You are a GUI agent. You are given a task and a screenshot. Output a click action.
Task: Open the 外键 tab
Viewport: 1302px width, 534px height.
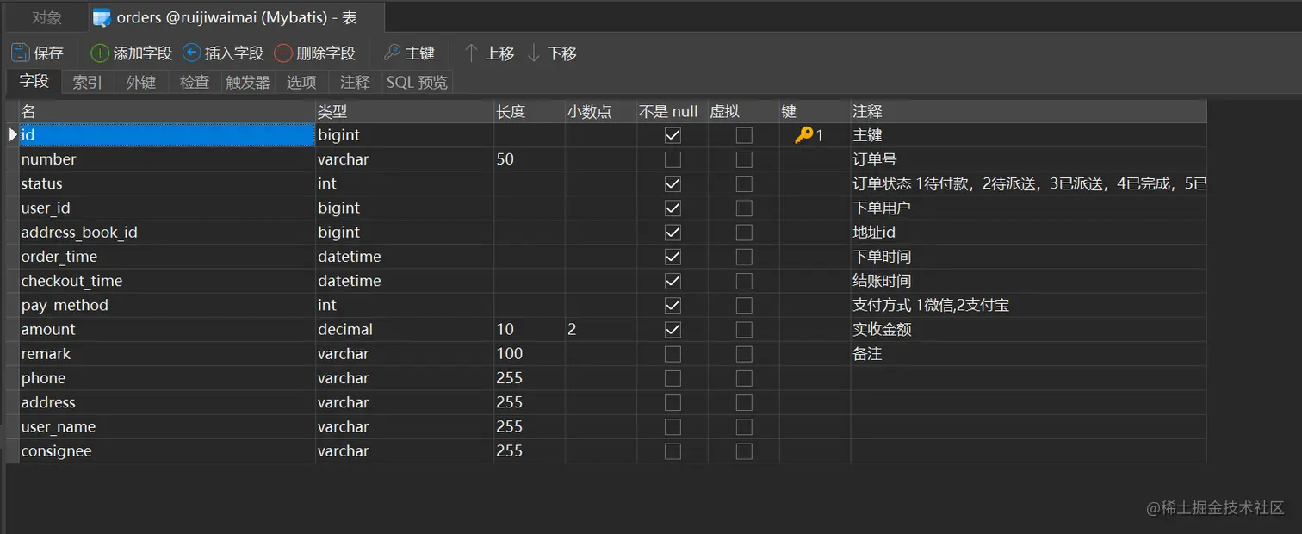141,82
